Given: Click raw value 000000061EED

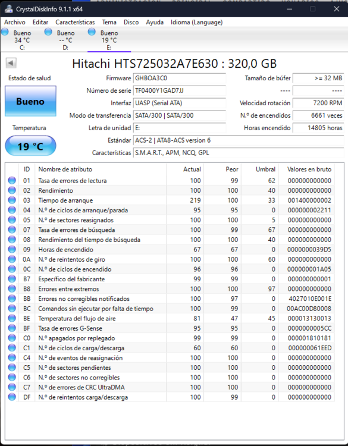Looking at the screenshot, I should [310, 348].
